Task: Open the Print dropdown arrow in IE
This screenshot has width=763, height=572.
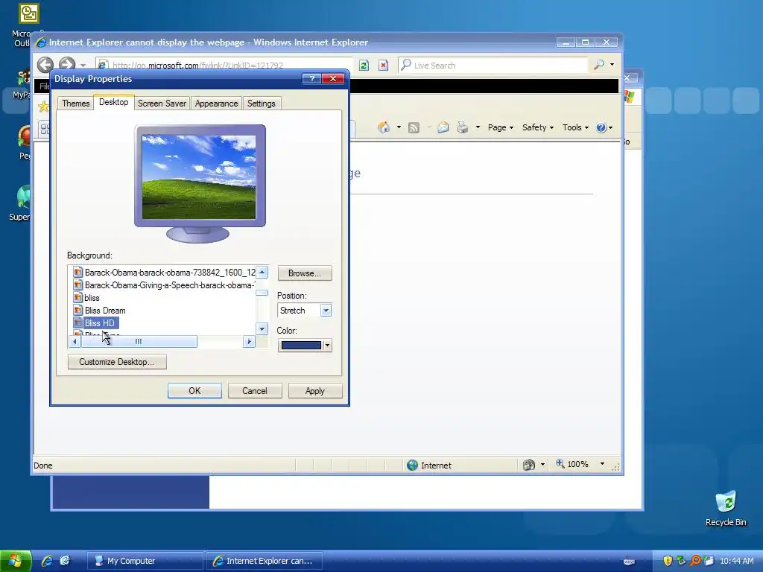Action: (x=478, y=127)
